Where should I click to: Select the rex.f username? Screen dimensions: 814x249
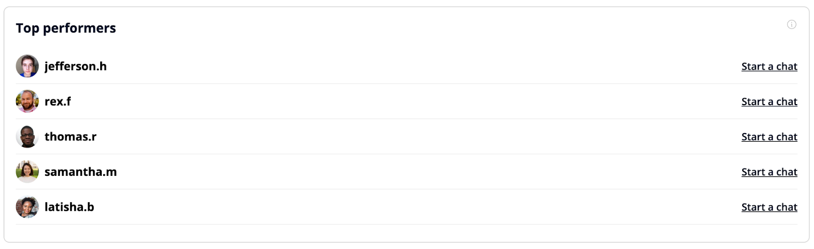(x=57, y=102)
